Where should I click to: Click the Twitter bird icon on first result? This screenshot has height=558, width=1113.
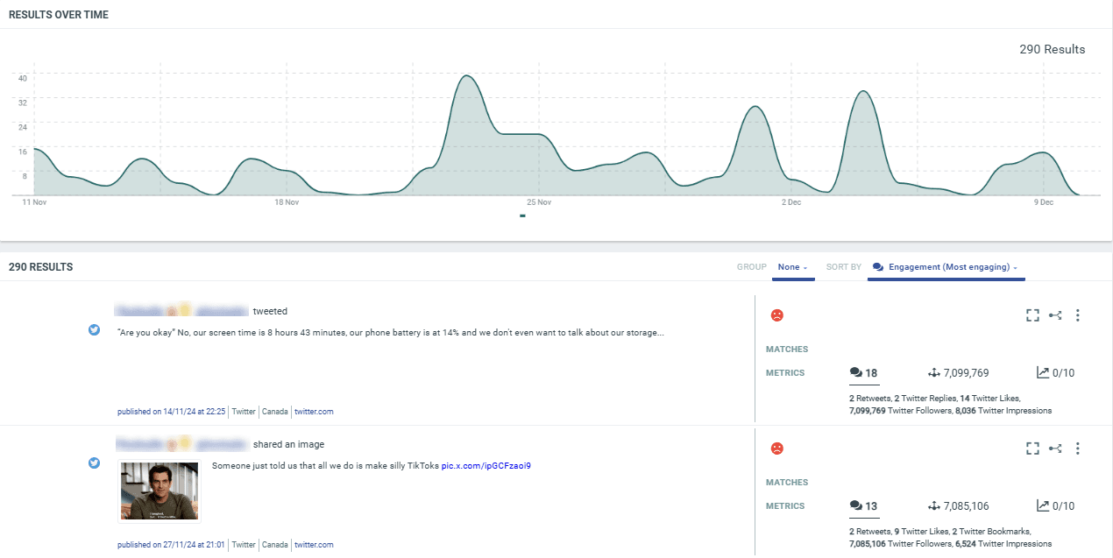click(94, 330)
